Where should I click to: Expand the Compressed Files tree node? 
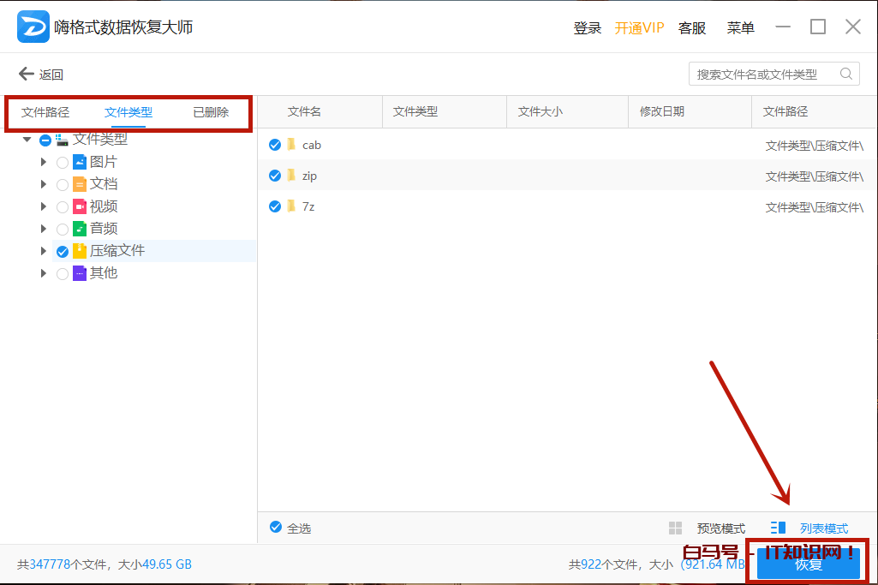pyautogui.click(x=44, y=251)
